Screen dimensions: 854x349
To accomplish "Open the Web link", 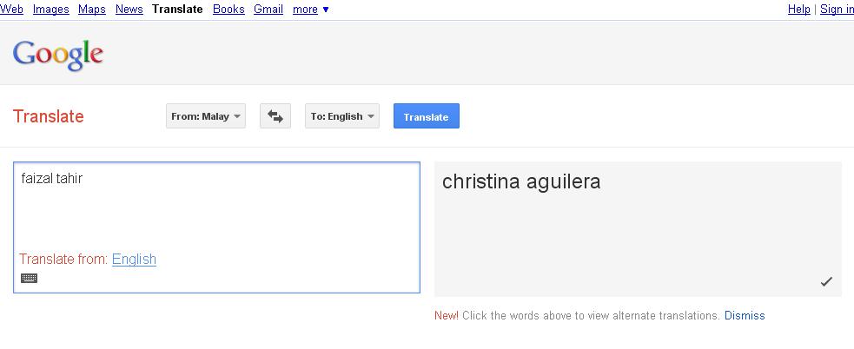I will (11, 10).
